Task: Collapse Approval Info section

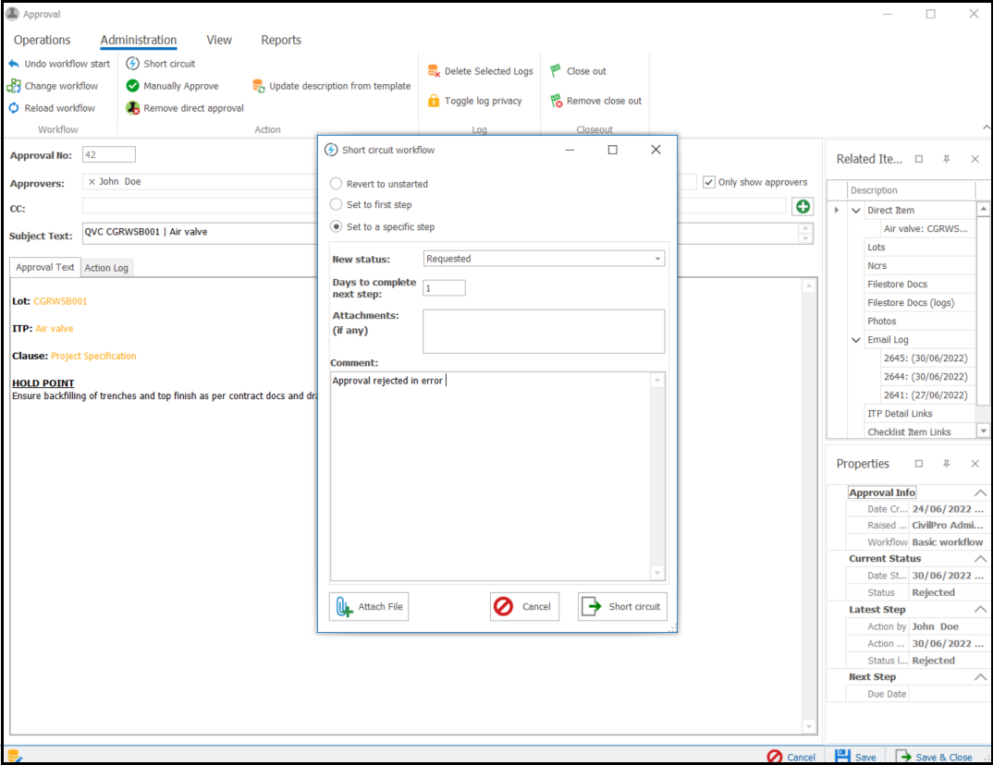Action: [x=980, y=493]
